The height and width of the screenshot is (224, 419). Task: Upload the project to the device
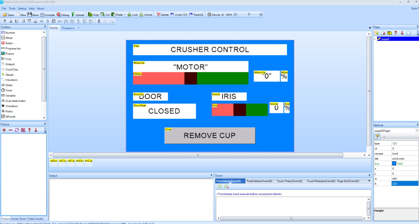[x=78, y=15]
